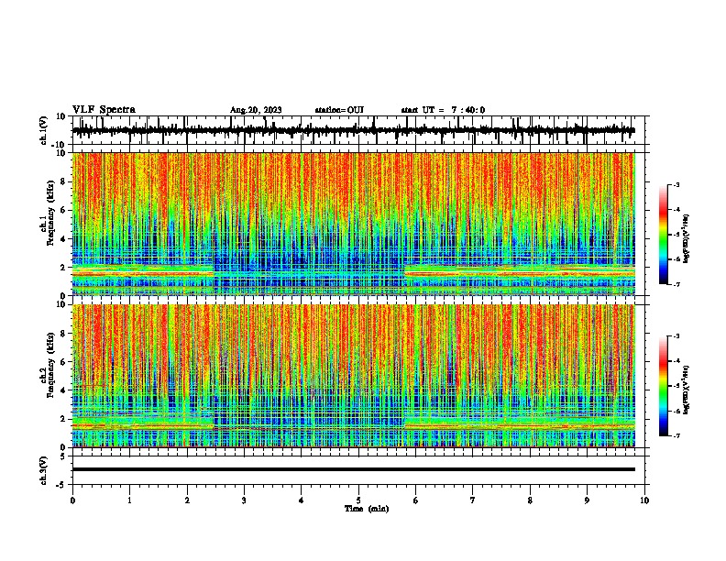726x561 pixels.
Task: Click the ch.3 thick black signal line
Action: (x=354, y=469)
